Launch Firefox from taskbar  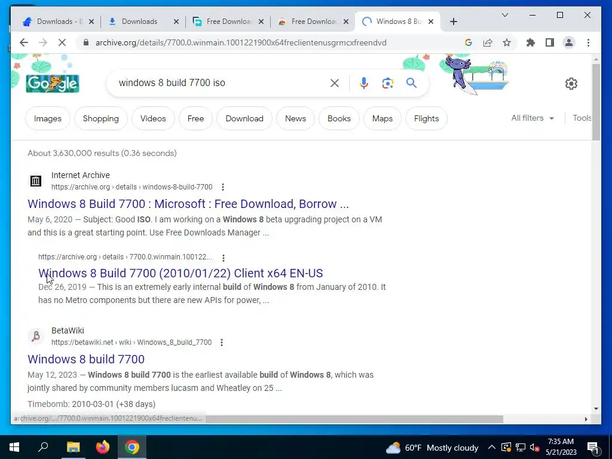[x=103, y=447]
